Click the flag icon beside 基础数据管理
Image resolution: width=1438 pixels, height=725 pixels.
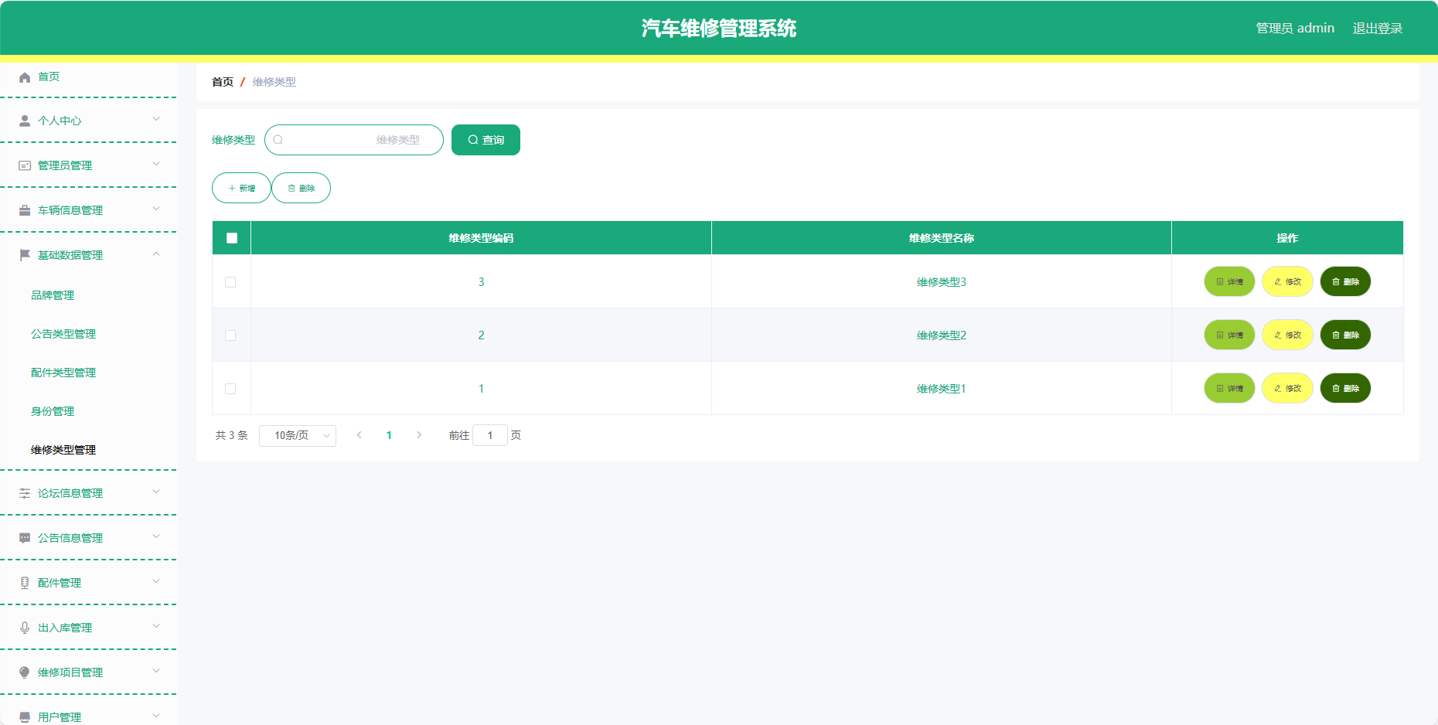25,255
